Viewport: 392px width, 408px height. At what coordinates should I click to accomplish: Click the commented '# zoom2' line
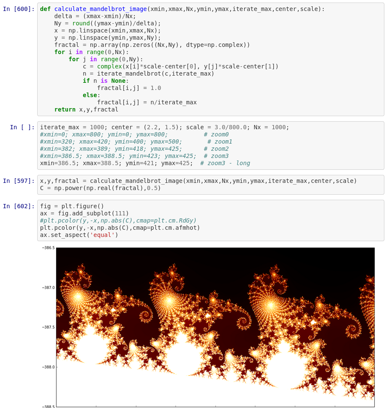(x=134, y=149)
